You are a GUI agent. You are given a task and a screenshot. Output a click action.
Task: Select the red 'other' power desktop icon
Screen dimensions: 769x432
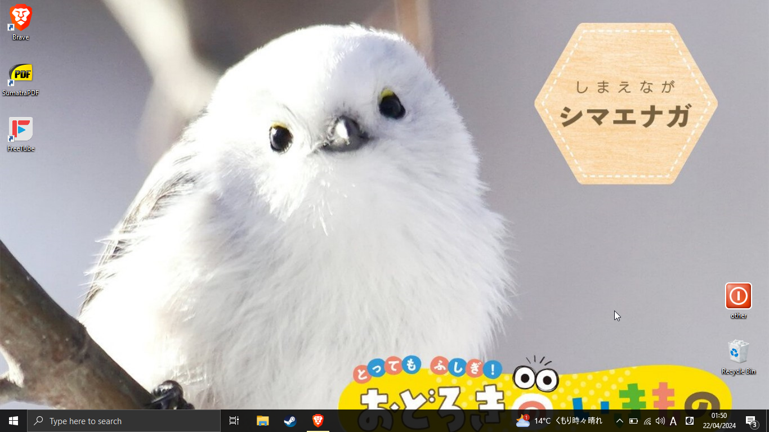[738, 301]
